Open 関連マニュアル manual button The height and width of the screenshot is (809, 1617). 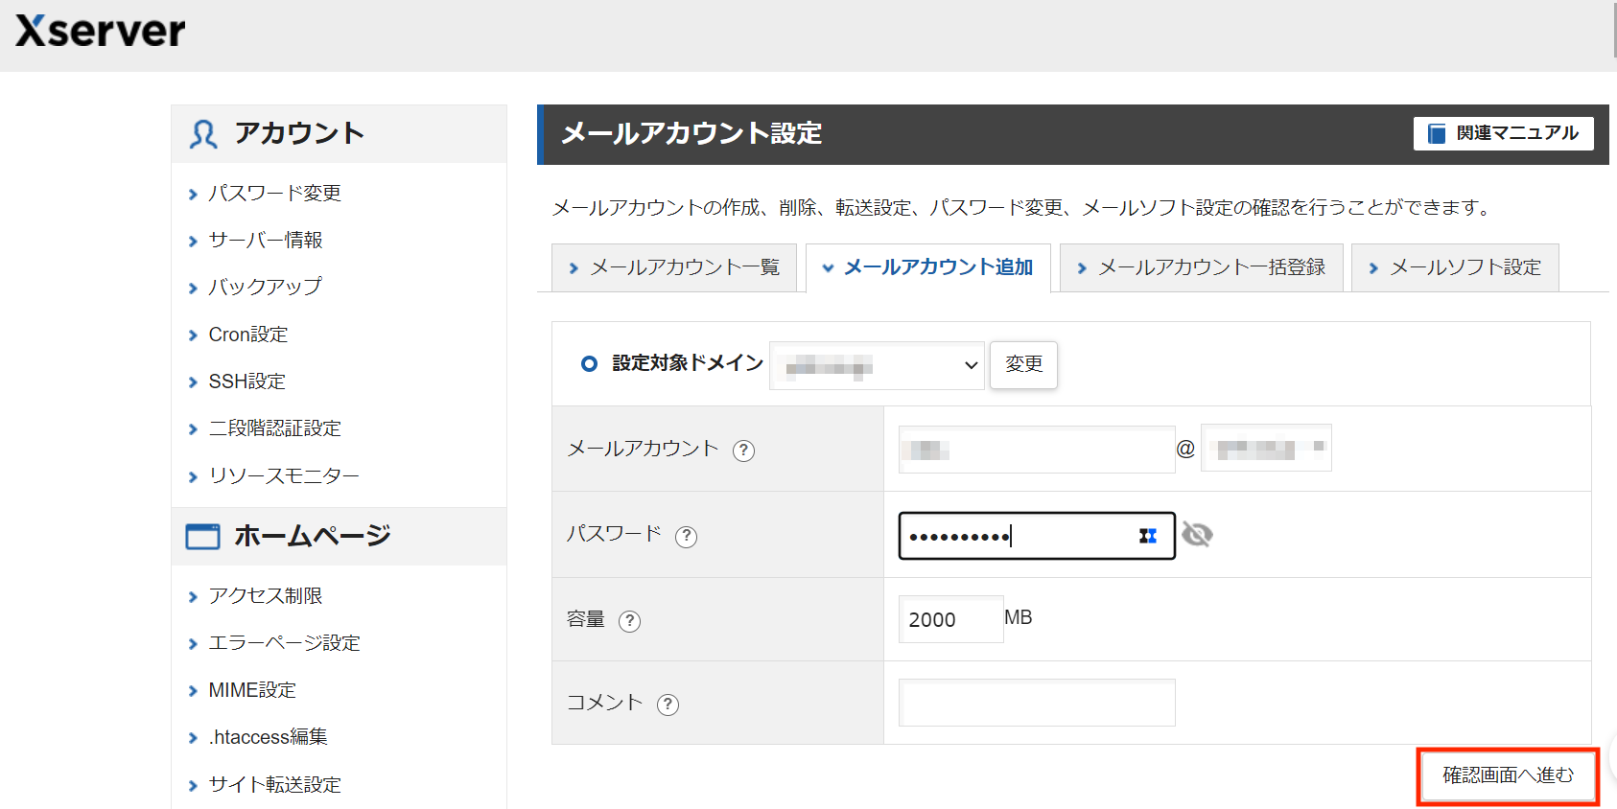[1503, 133]
